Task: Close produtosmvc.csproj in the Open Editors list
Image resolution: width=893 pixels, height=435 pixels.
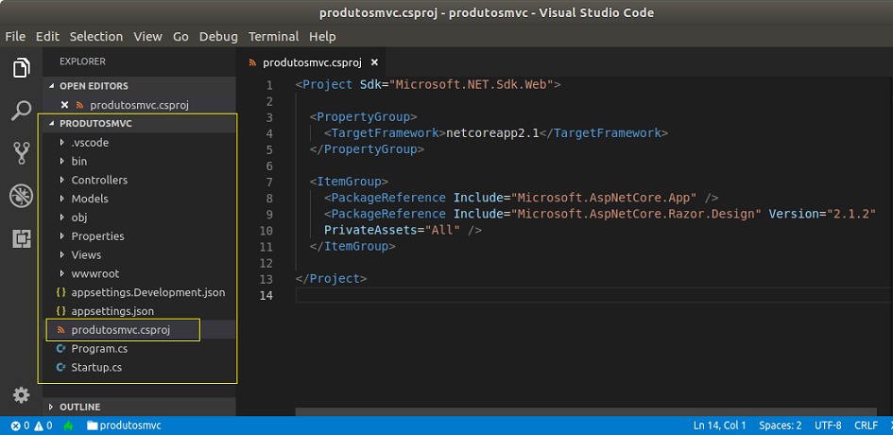Action: [64, 105]
